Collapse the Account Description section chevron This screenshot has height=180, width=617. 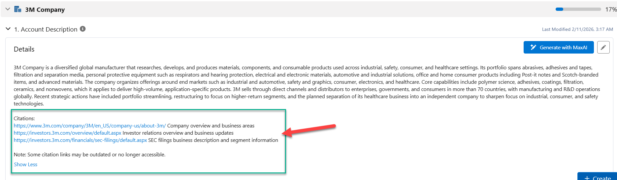pos(8,29)
